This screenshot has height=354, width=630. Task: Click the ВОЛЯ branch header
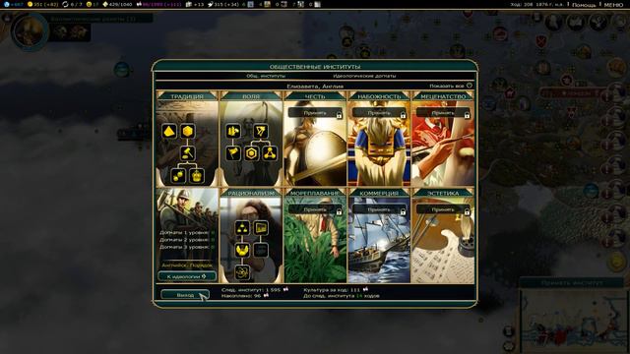tap(251, 96)
